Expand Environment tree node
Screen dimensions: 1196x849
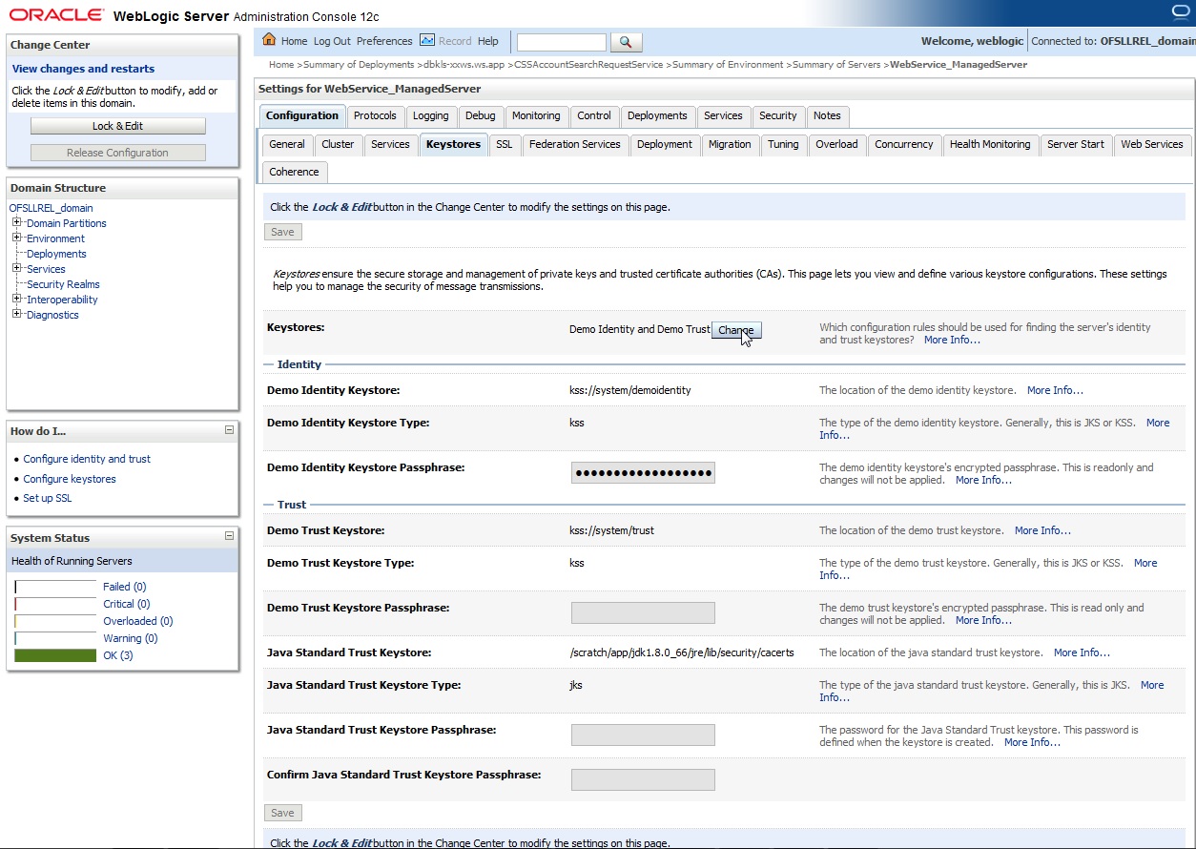tap(17, 238)
